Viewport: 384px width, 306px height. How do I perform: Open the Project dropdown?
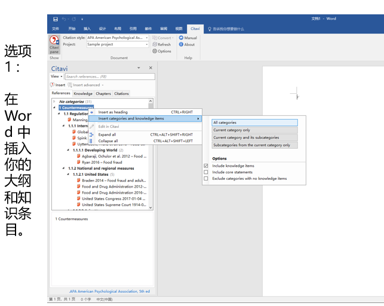147,45
